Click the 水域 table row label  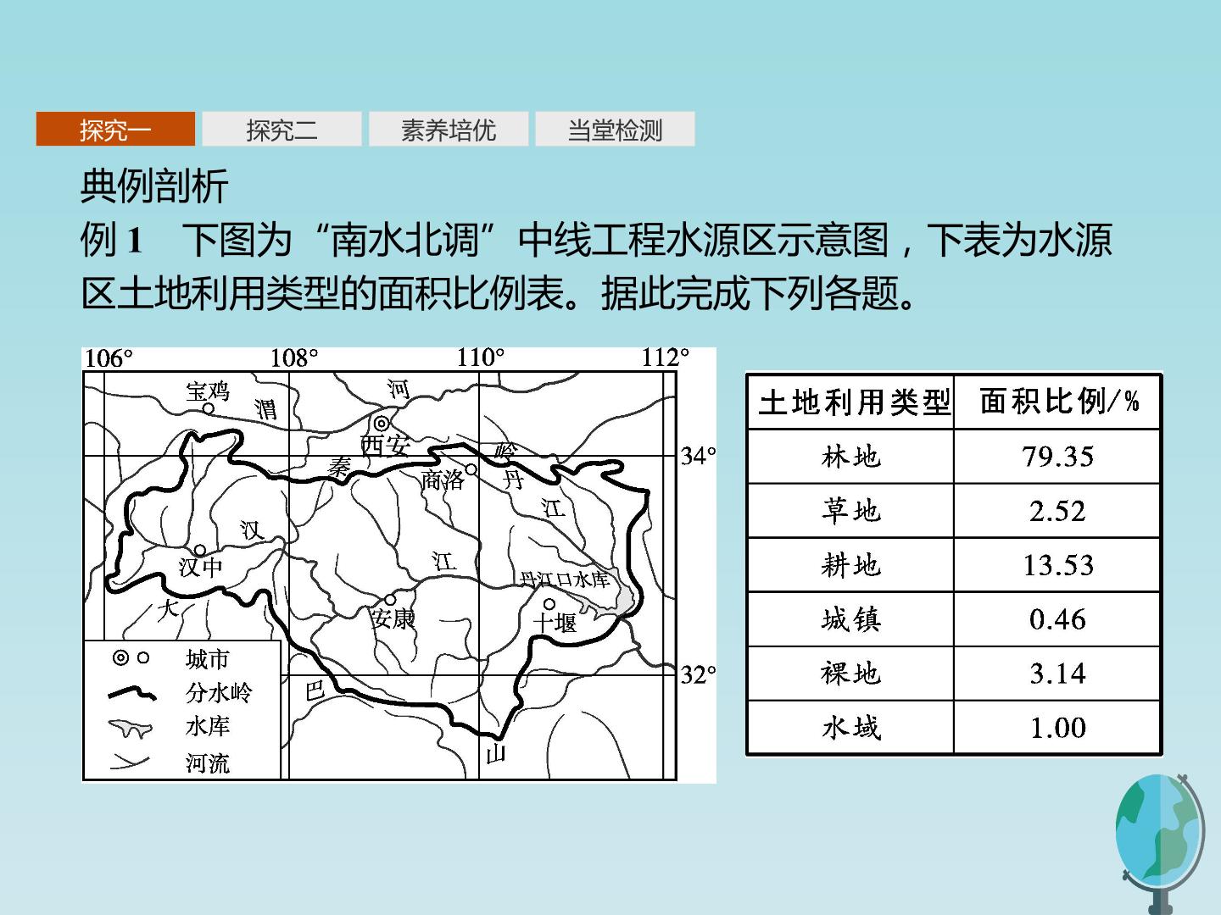(x=851, y=728)
